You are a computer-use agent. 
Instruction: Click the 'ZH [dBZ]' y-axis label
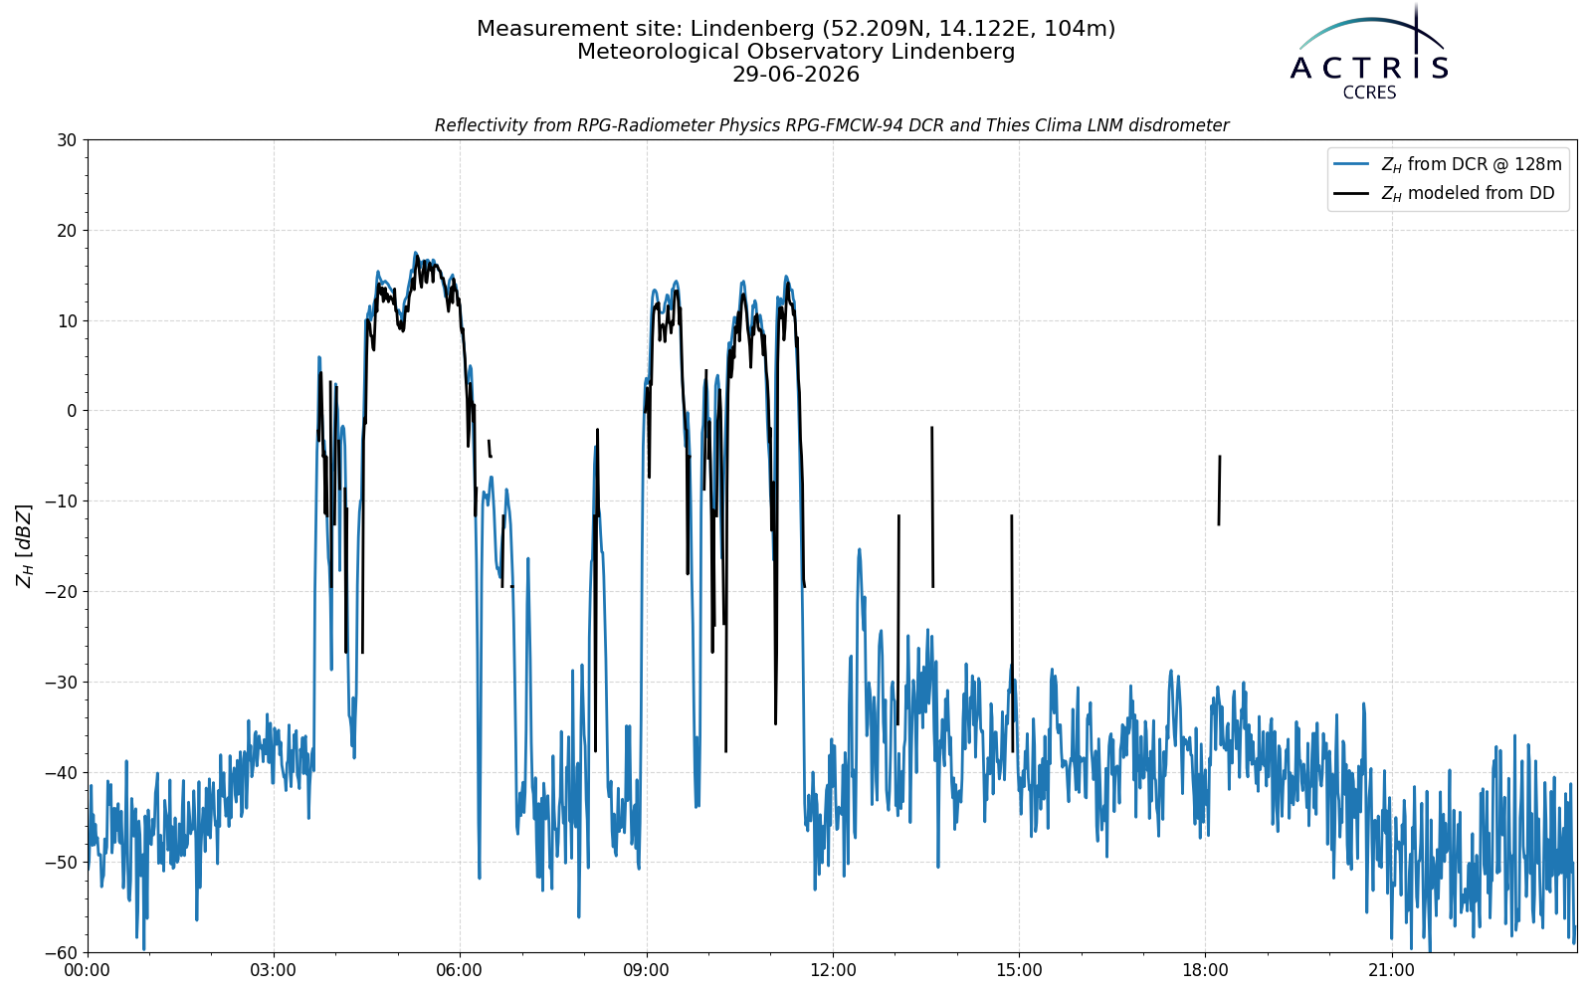24,545
